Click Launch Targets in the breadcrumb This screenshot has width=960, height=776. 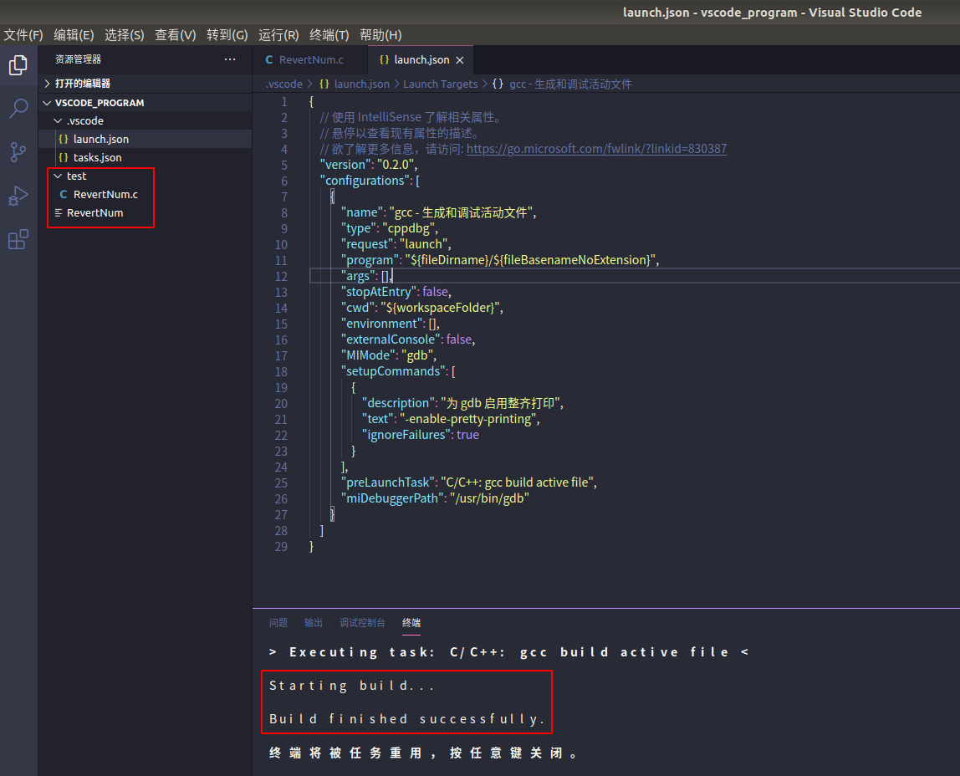[440, 84]
